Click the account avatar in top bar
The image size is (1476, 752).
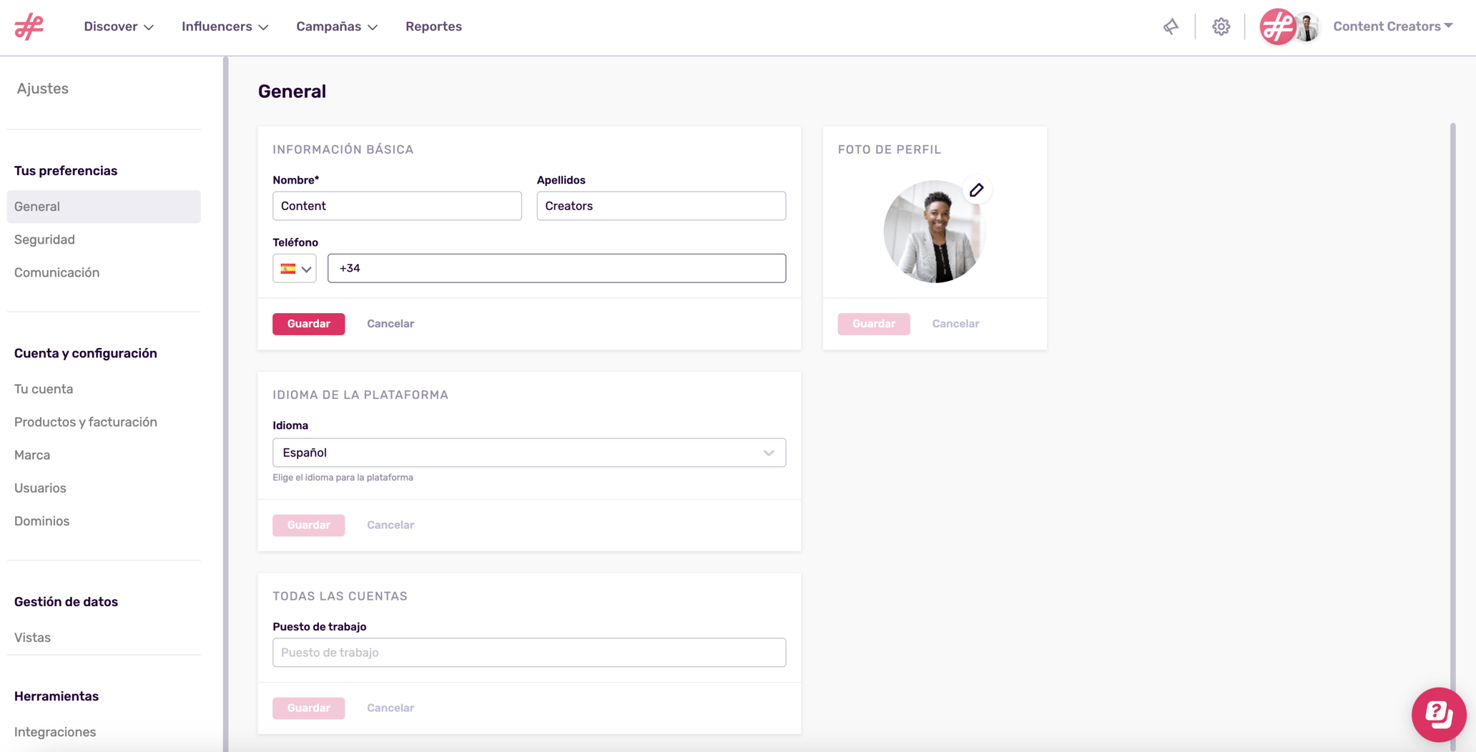(1289, 27)
